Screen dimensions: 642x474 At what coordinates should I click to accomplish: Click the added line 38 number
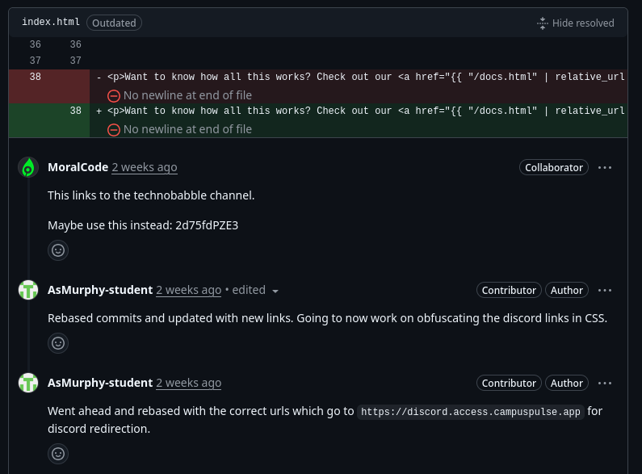[x=75, y=111]
